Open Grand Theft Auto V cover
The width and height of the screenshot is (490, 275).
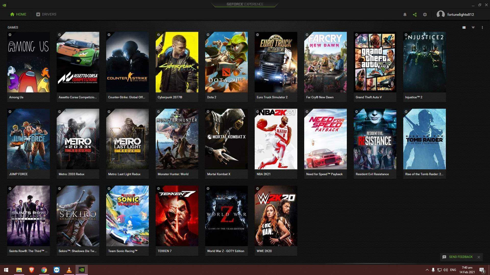375,62
